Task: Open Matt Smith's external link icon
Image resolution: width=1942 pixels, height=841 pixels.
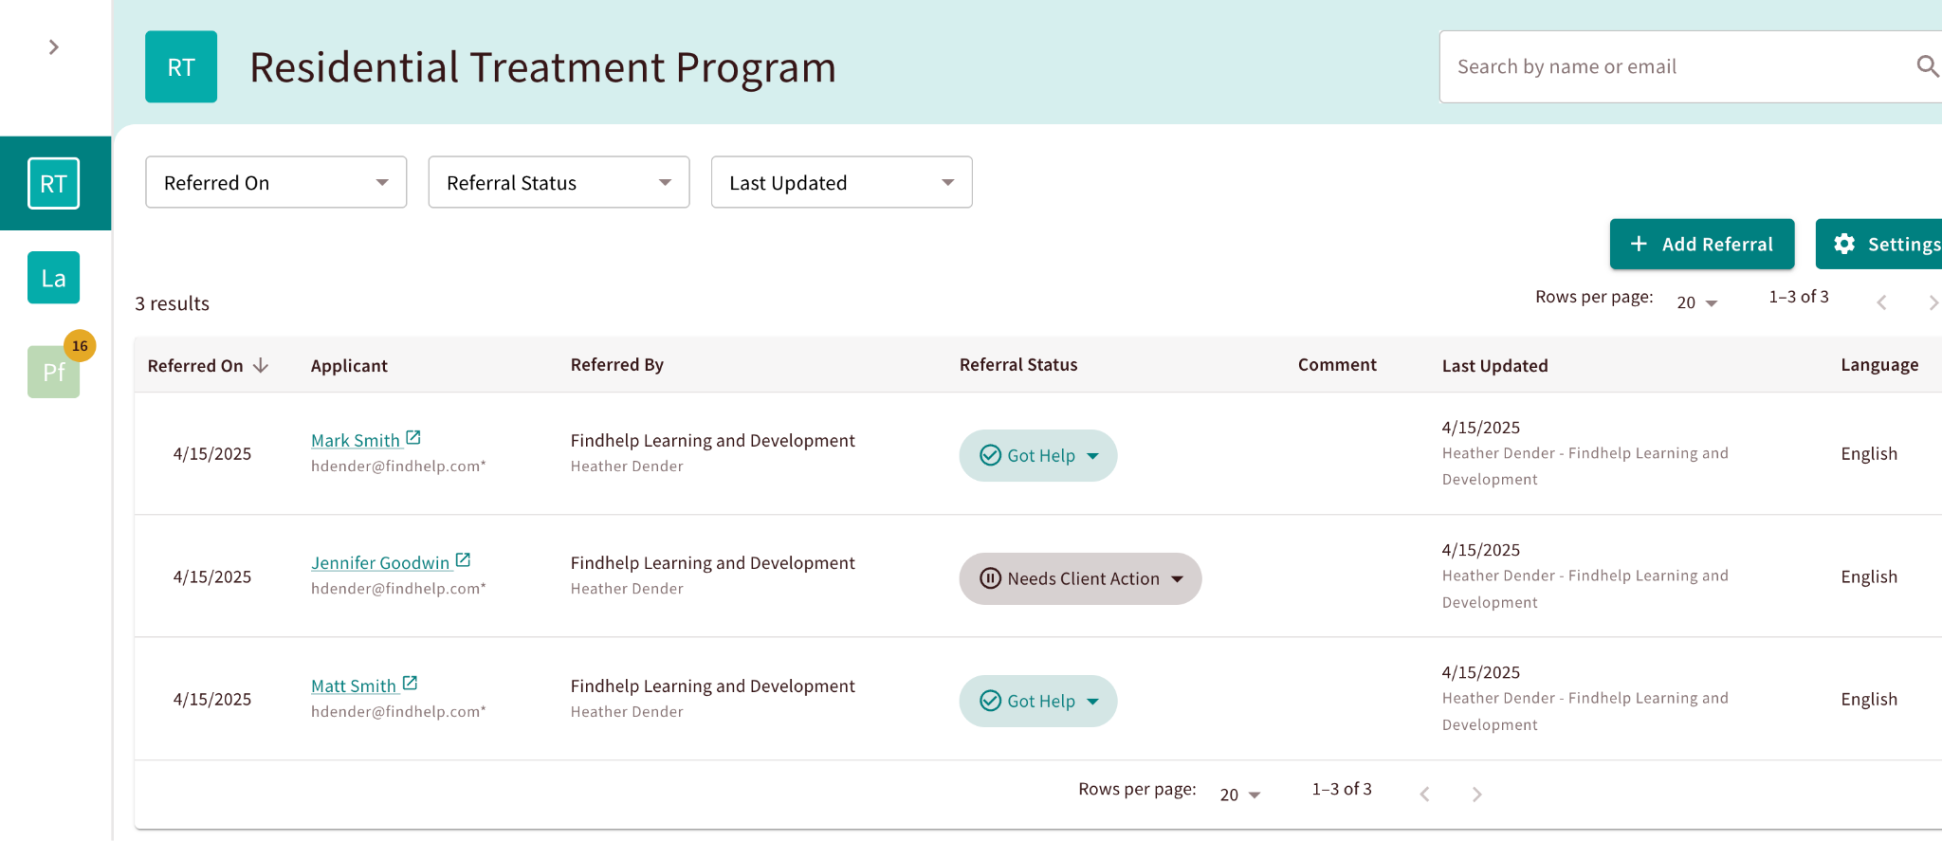Action: 410,683
